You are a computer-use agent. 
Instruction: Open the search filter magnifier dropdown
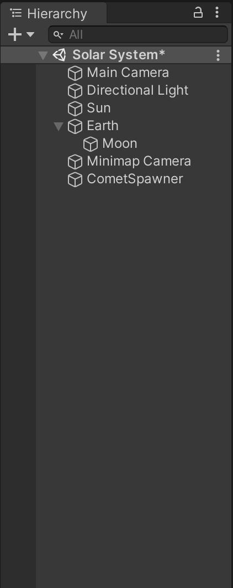[x=59, y=35]
